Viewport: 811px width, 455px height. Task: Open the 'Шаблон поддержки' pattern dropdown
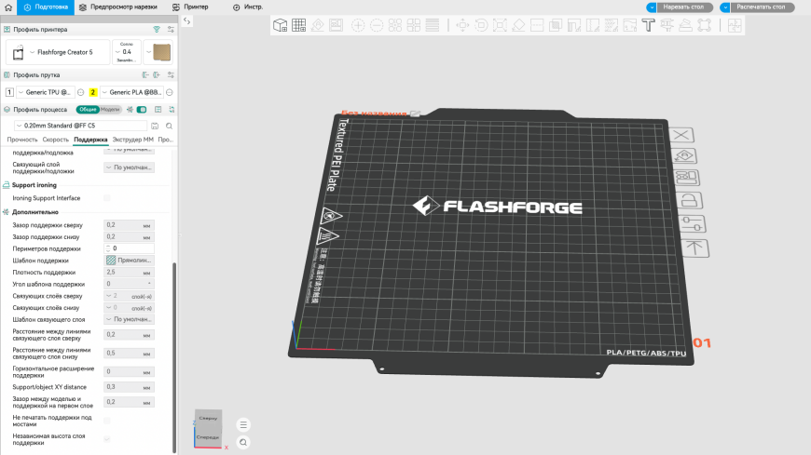coord(129,261)
